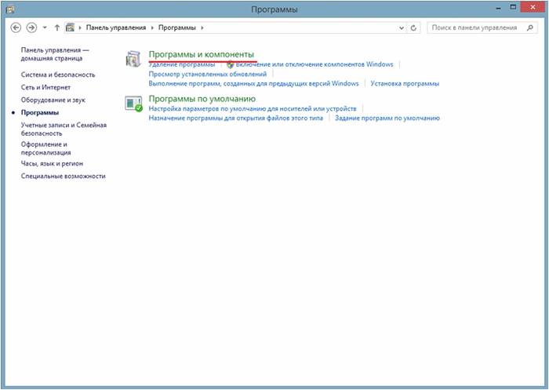
Task: Click the Программы и компоненты icon
Action: pyautogui.click(x=133, y=59)
